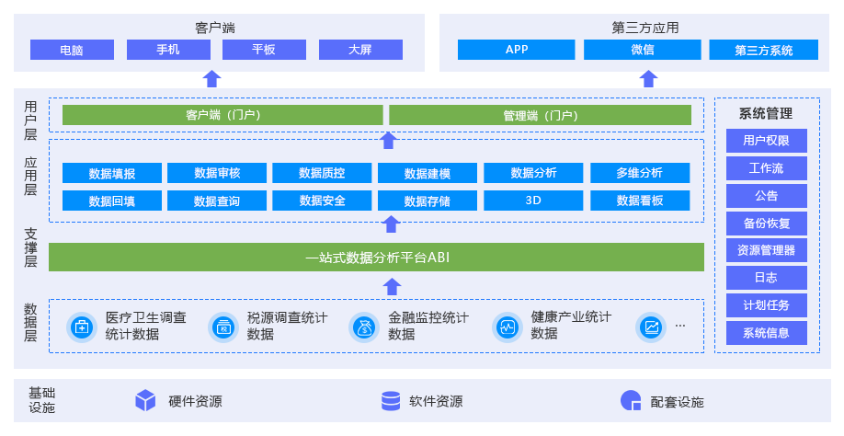The image size is (844, 436).
Task: Click the pie-shaped icon for 配套设施
Action: point(631,401)
